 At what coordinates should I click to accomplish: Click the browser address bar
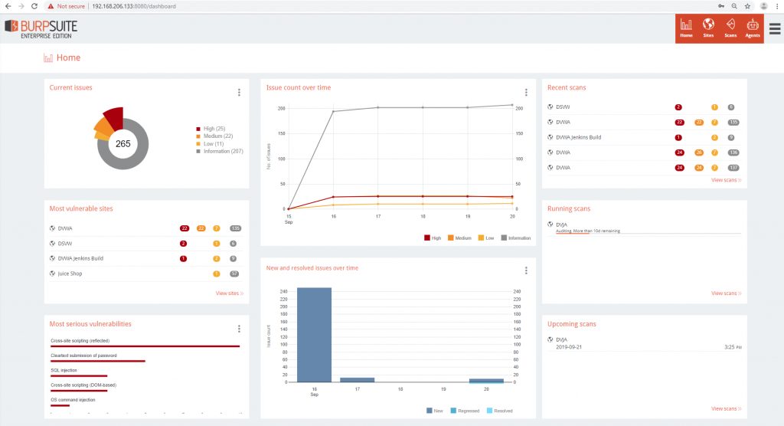(383, 6)
